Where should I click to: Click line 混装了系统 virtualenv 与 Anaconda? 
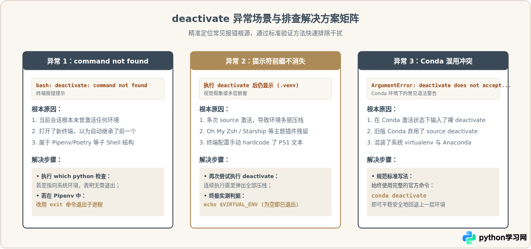click(x=419, y=142)
